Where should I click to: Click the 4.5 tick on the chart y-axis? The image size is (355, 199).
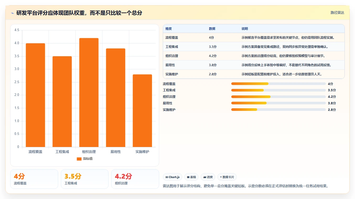click(17, 30)
